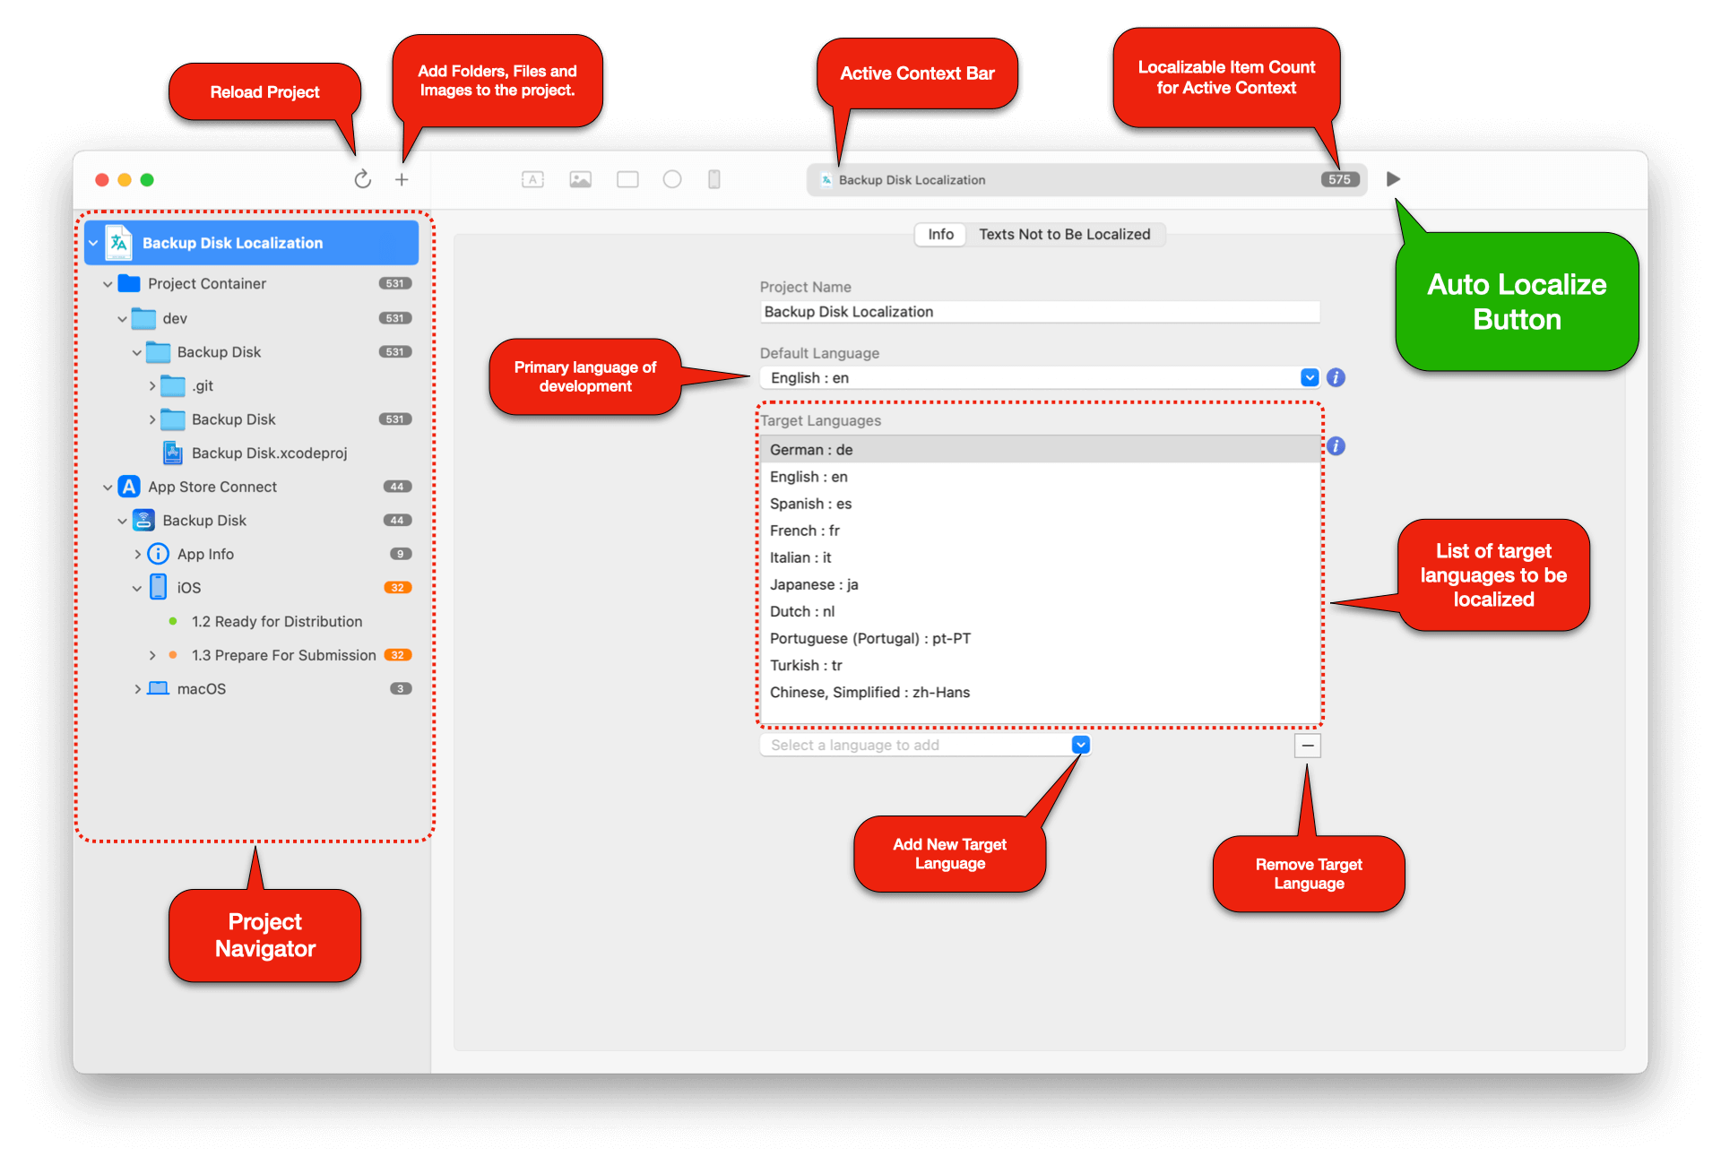Select Italian : it target language
The image size is (1721, 1165).
point(1040,557)
